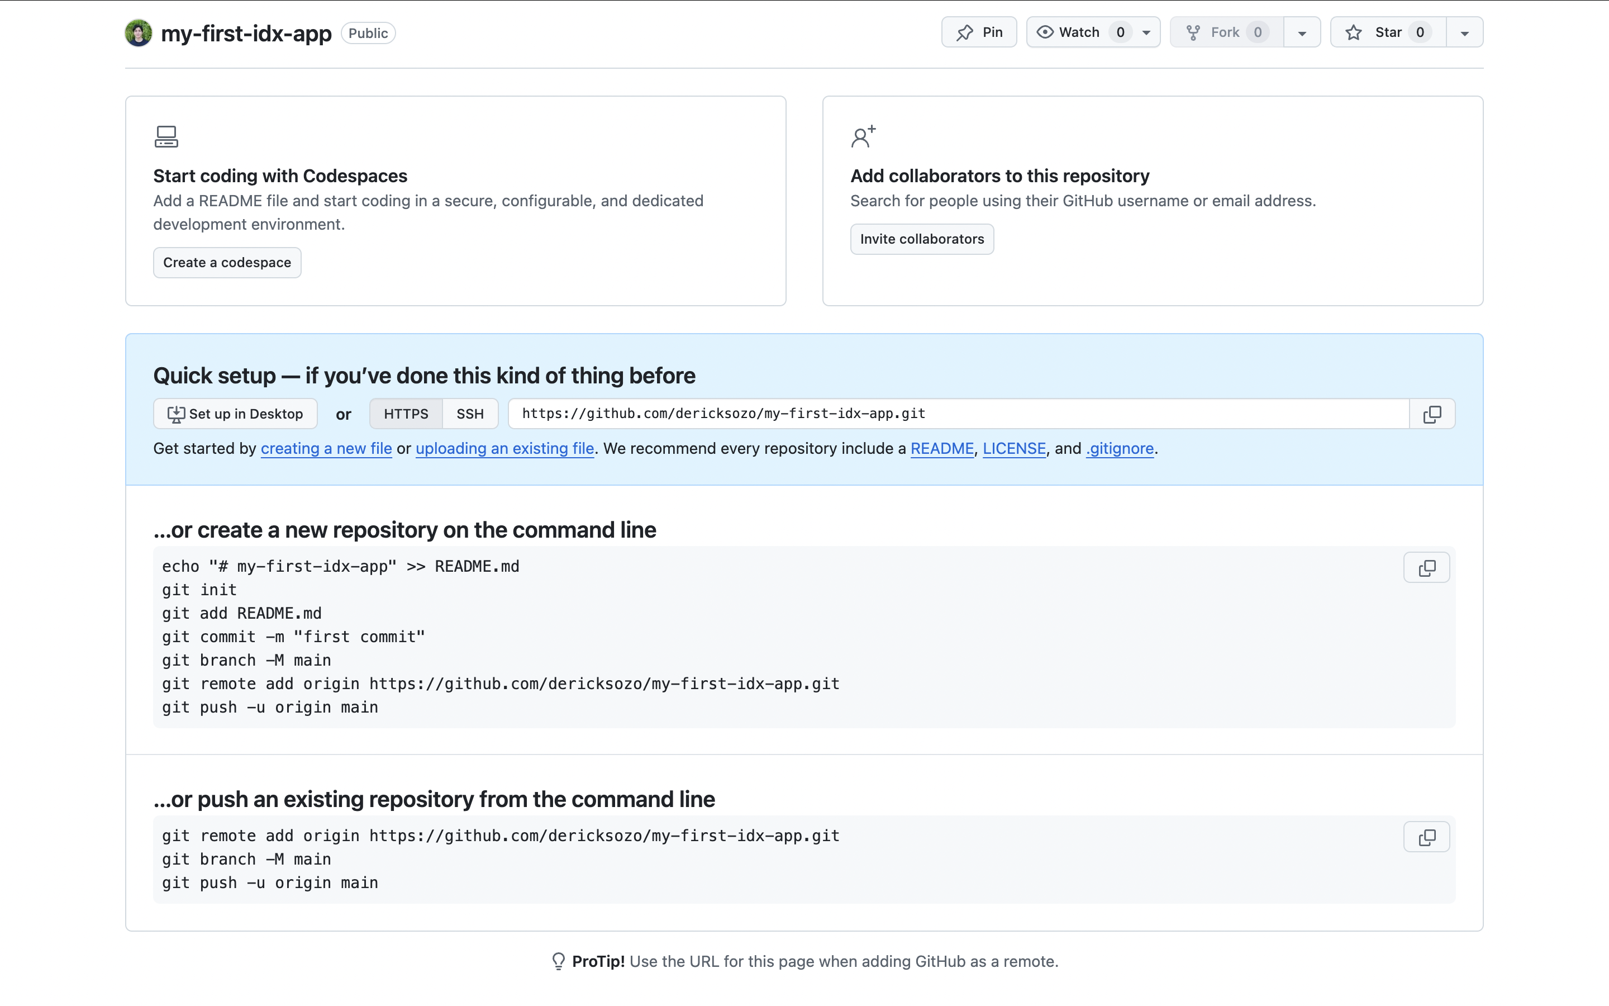Click 'Start coding with Codespaces' heading
Image resolution: width=1609 pixels, height=1006 pixels.
coord(280,176)
